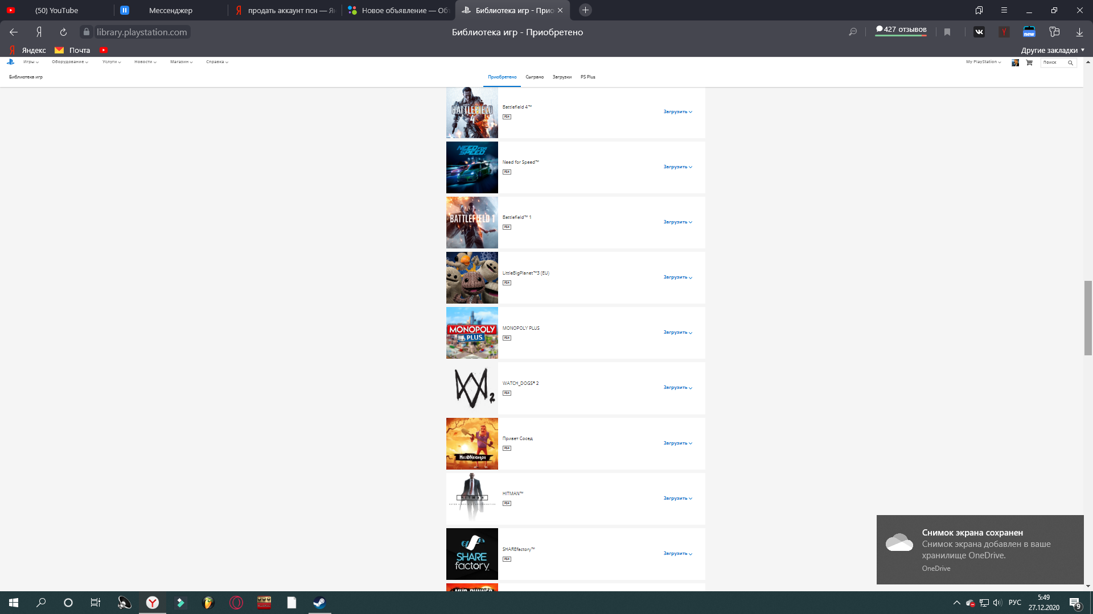Expand the Магазин menu
1093x614 pixels.
point(182,62)
